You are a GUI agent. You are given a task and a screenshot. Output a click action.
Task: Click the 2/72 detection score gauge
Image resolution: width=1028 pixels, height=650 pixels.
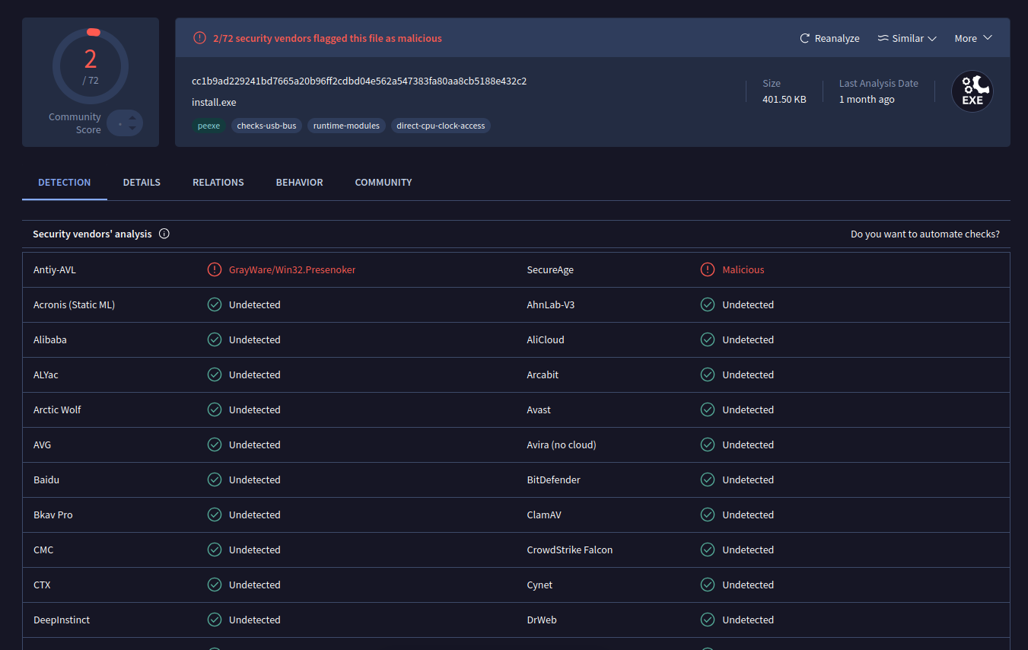(x=91, y=66)
